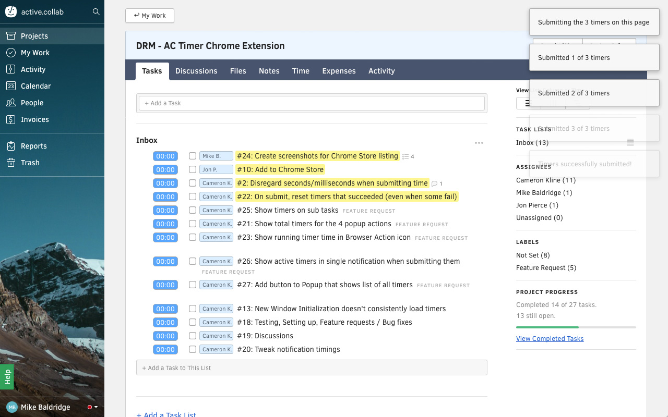Mark task #25 complete with its checkbox
Viewport: 668px width, 417px height.
[x=192, y=210]
